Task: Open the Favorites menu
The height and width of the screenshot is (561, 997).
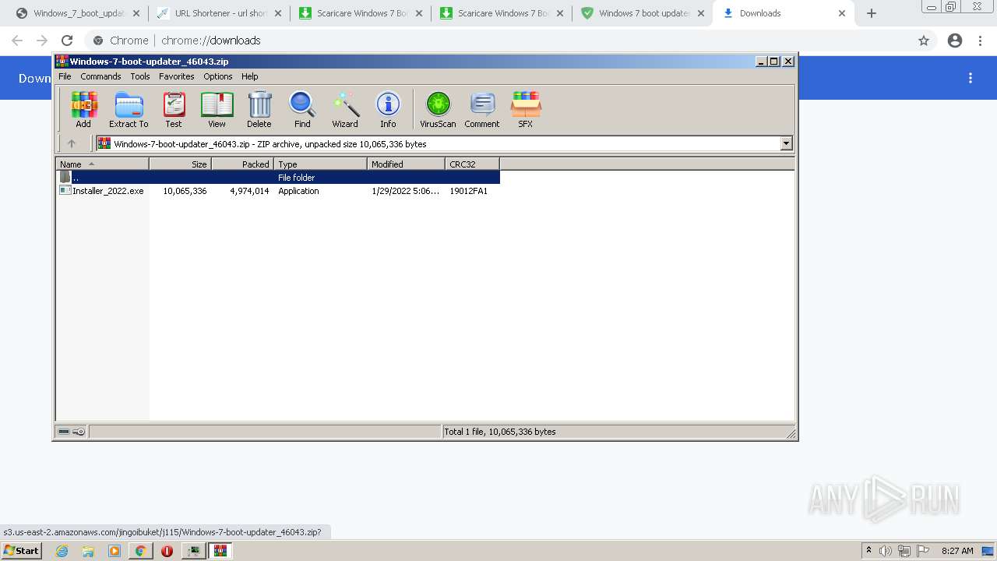Action: (x=177, y=76)
